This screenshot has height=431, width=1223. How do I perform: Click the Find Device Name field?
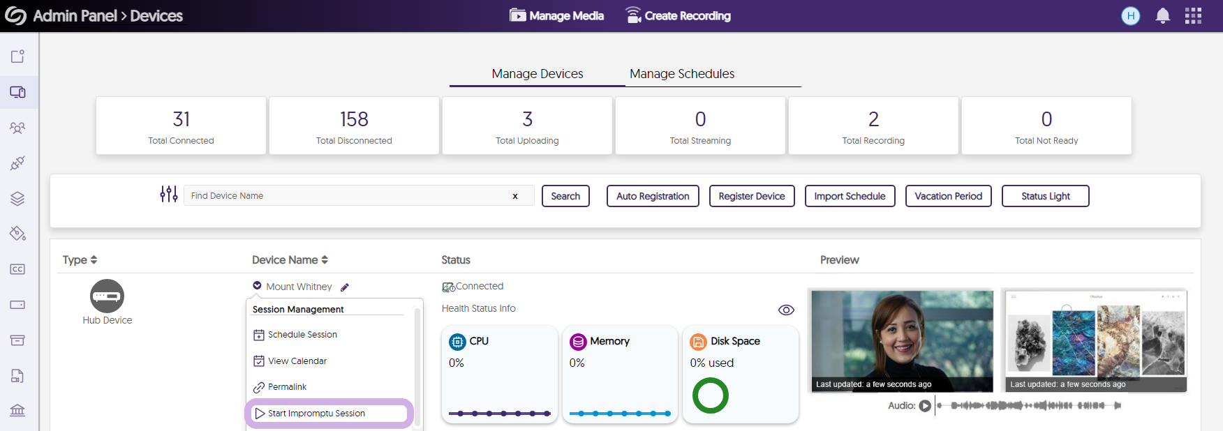point(346,196)
